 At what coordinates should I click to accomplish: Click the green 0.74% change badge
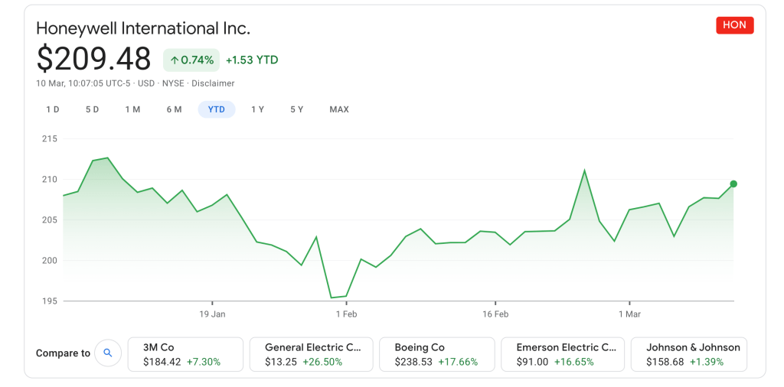click(x=191, y=60)
